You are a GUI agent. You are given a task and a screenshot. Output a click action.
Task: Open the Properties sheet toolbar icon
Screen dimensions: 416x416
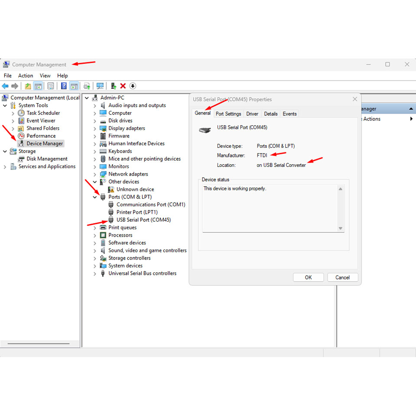pyautogui.click(x=50, y=86)
